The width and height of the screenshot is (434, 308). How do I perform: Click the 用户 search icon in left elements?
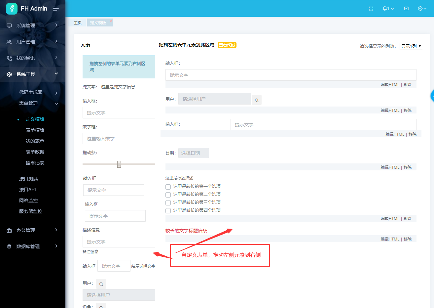tap(101, 284)
